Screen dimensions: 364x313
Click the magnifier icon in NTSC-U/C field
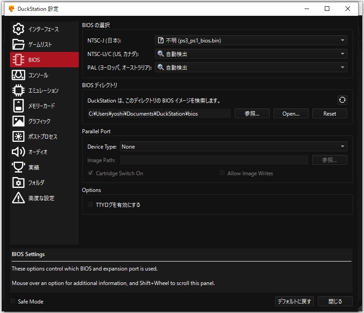tap(160, 54)
